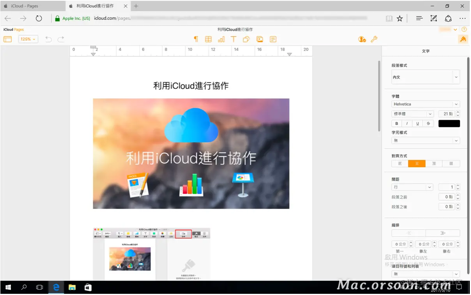Image resolution: width=471 pixels, height=295 pixels.
Task: Adjust the font size stepper
Action: point(458,114)
